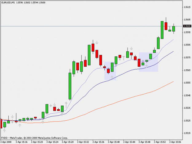This screenshot has width=192, height=144.
Task: Select the 1.5535 price axis label
Action: pos(187,108)
